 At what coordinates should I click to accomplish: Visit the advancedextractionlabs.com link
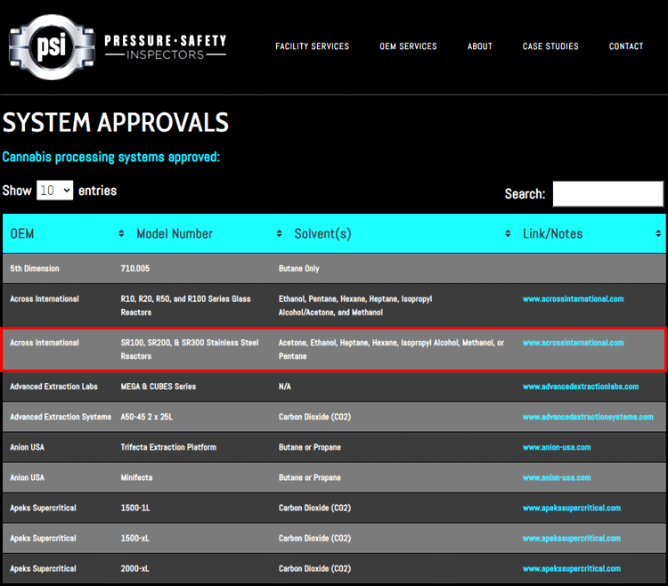click(x=580, y=387)
